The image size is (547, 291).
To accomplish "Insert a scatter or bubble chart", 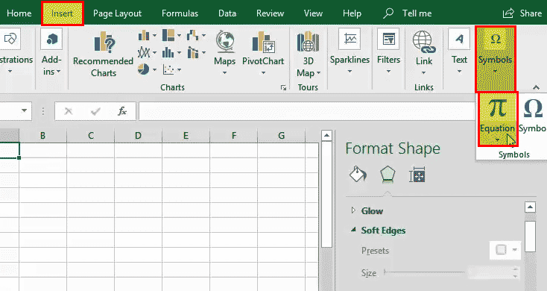I will [x=171, y=69].
